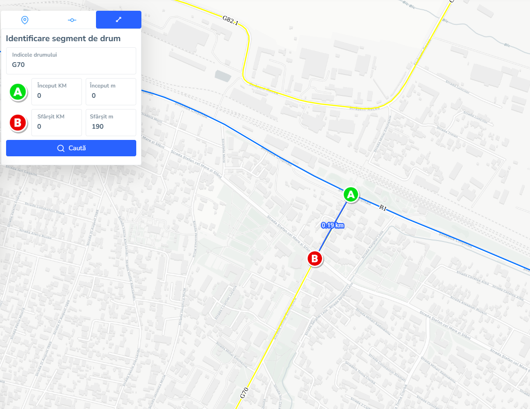Click the G82.1 road label
The image size is (530, 409).
pos(230,20)
